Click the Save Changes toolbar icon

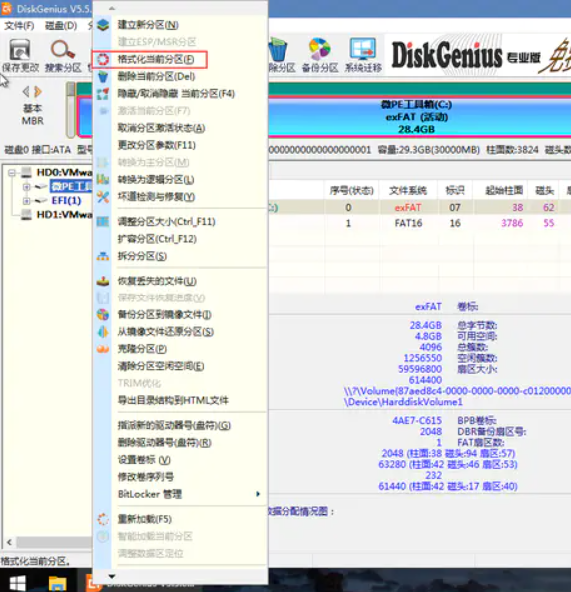tap(20, 50)
